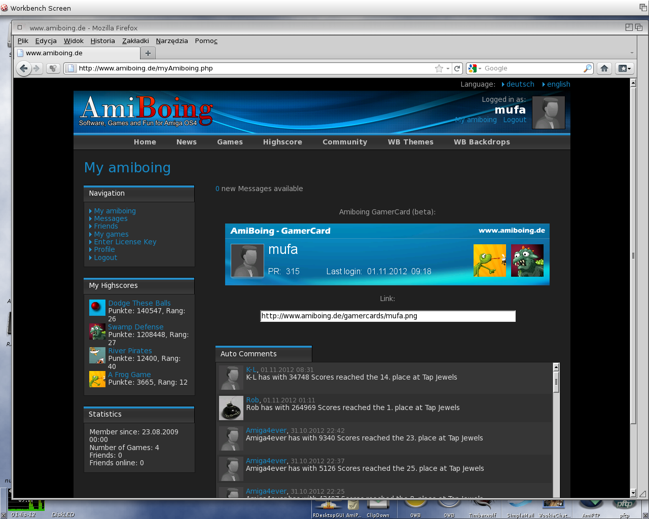The height and width of the screenshot is (519, 649).
Task: Open the Plik menu
Action: pos(23,41)
